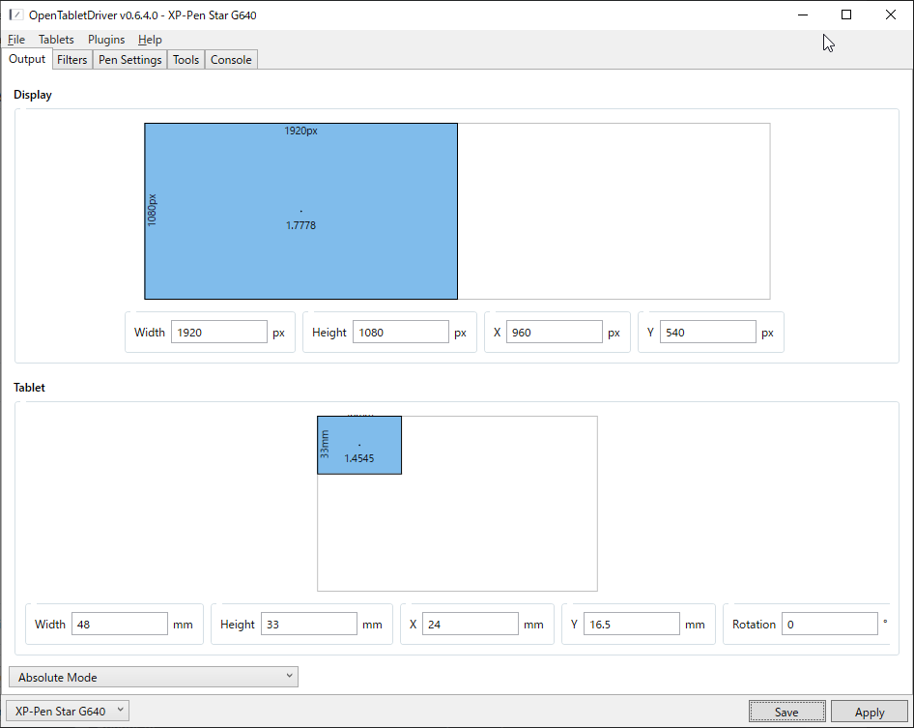Open the XP-Pen Star G640 tablet selector

pos(68,712)
